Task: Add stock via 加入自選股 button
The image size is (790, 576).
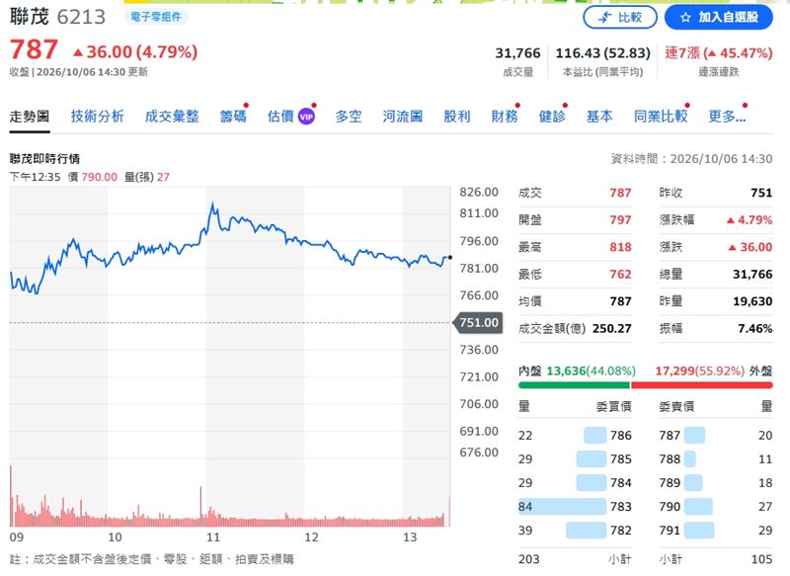Action: tap(719, 18)
